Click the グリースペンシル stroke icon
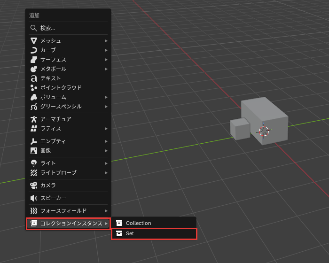This screenshot has height=263, width=329. [34, 107]
